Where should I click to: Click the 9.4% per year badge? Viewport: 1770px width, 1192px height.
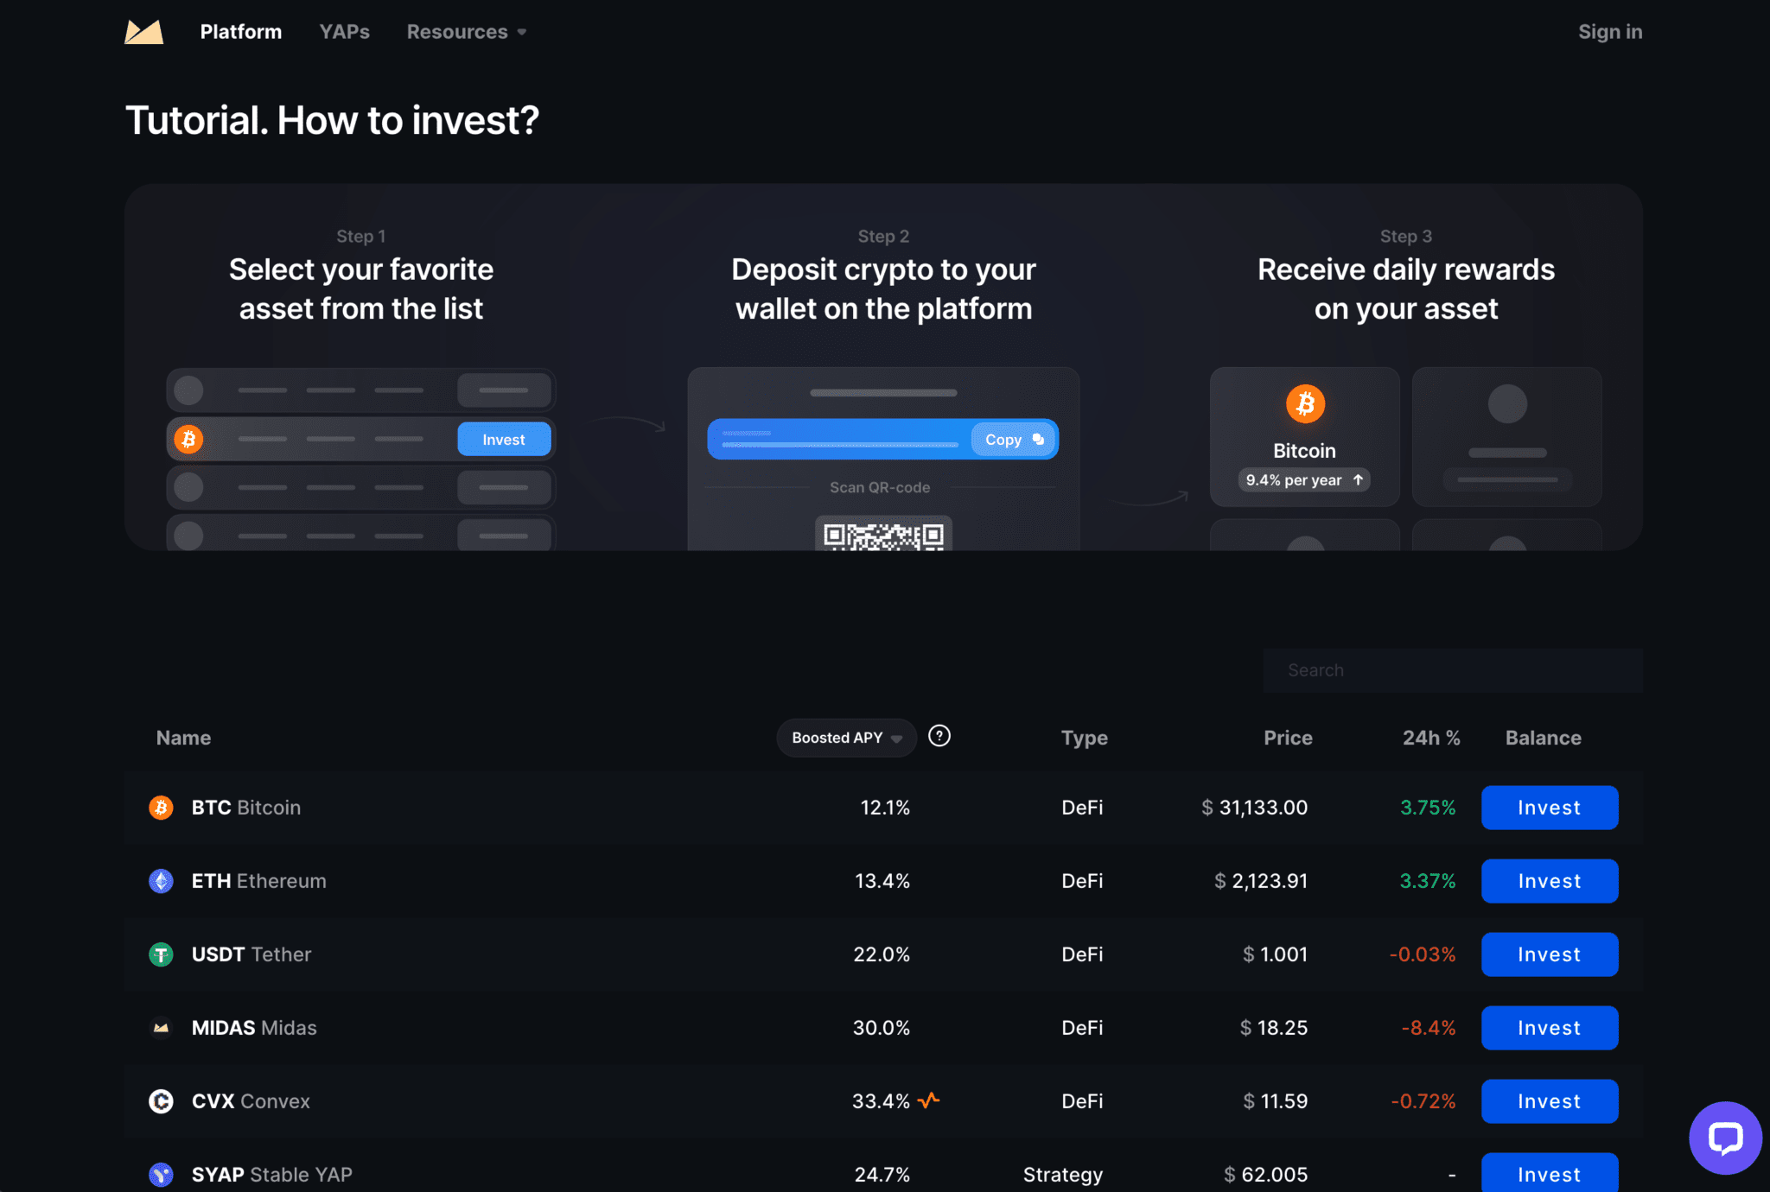(x=1304, y=480)
